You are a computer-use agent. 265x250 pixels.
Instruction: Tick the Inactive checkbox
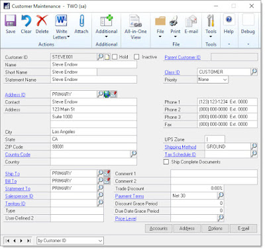136,57
